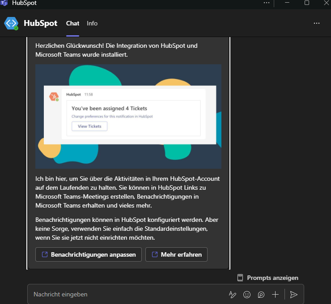Click the Loop components chat-bubble icon
The image size is (331, 304).
pos(261,295)
